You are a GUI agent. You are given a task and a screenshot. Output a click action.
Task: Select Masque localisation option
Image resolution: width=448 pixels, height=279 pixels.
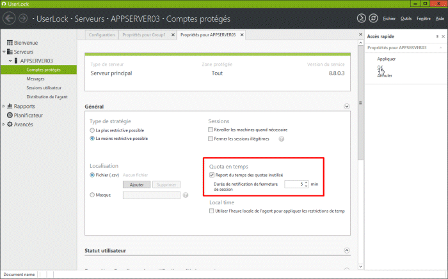click(x=92, y=195)
